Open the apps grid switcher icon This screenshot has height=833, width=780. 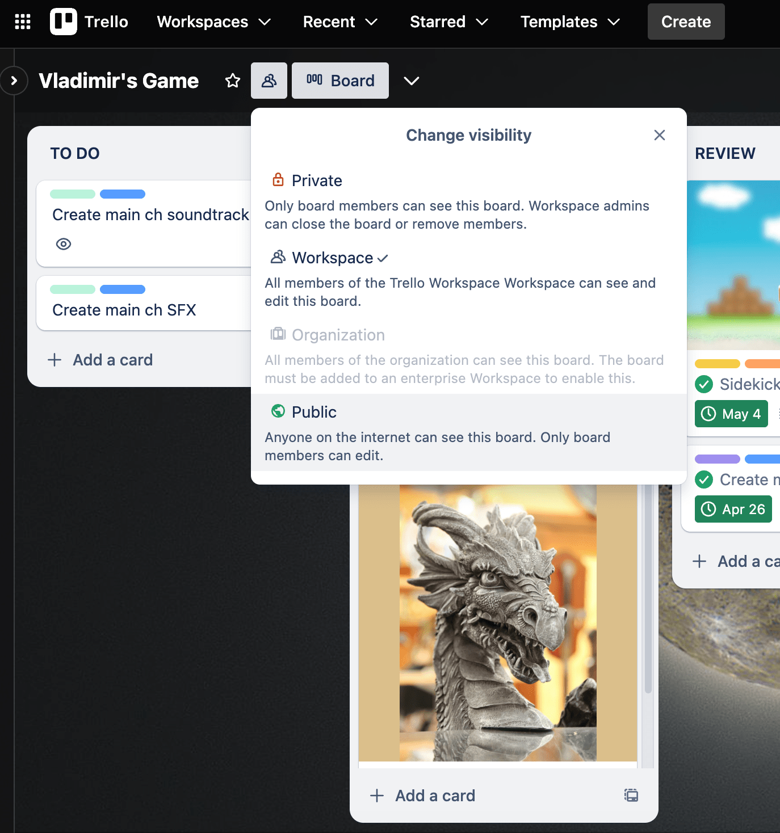pyautogui.click(x=23, y=22)
